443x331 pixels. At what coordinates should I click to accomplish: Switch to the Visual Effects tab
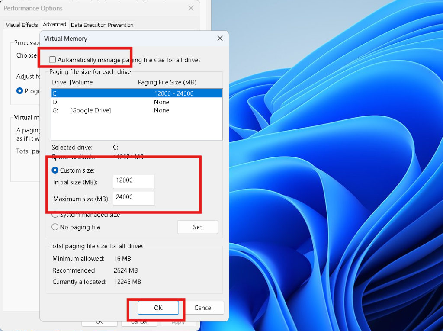tap(22, 25)
